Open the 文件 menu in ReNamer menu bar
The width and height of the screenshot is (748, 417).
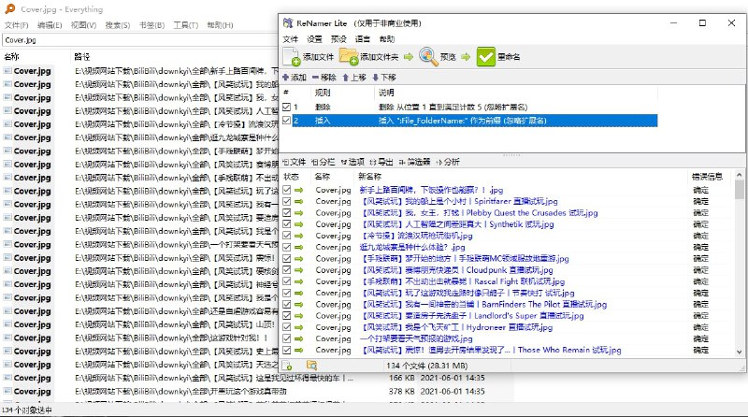291,39
